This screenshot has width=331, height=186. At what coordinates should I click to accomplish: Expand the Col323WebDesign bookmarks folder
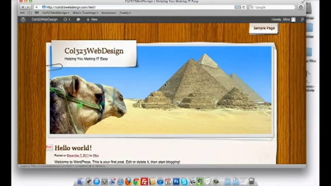[56, 13]
